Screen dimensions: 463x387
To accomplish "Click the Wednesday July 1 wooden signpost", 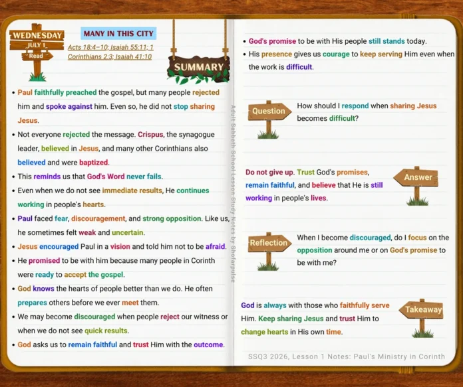I will click(37, 52).
